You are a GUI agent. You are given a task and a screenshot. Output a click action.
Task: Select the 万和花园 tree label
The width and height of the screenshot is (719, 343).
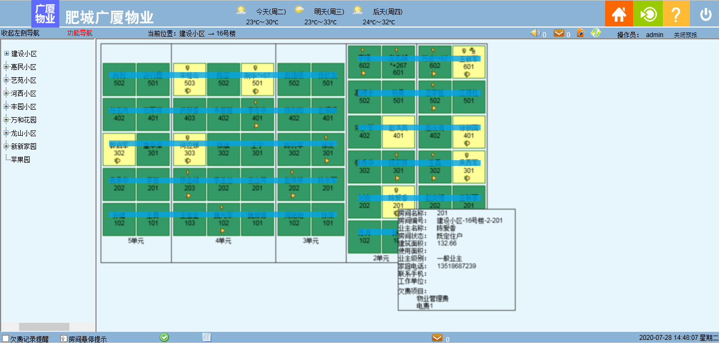coord(24,120)
